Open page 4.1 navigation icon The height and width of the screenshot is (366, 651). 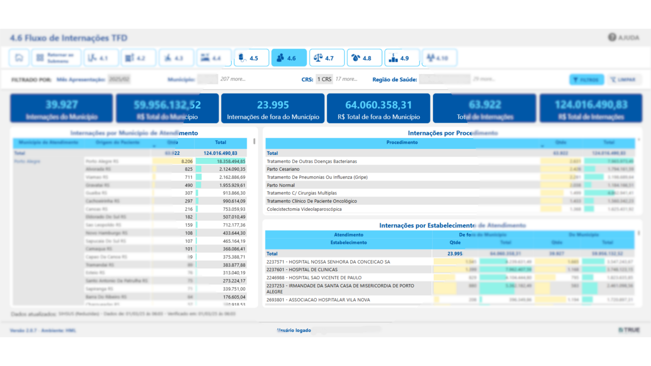[x=101, y=58]
